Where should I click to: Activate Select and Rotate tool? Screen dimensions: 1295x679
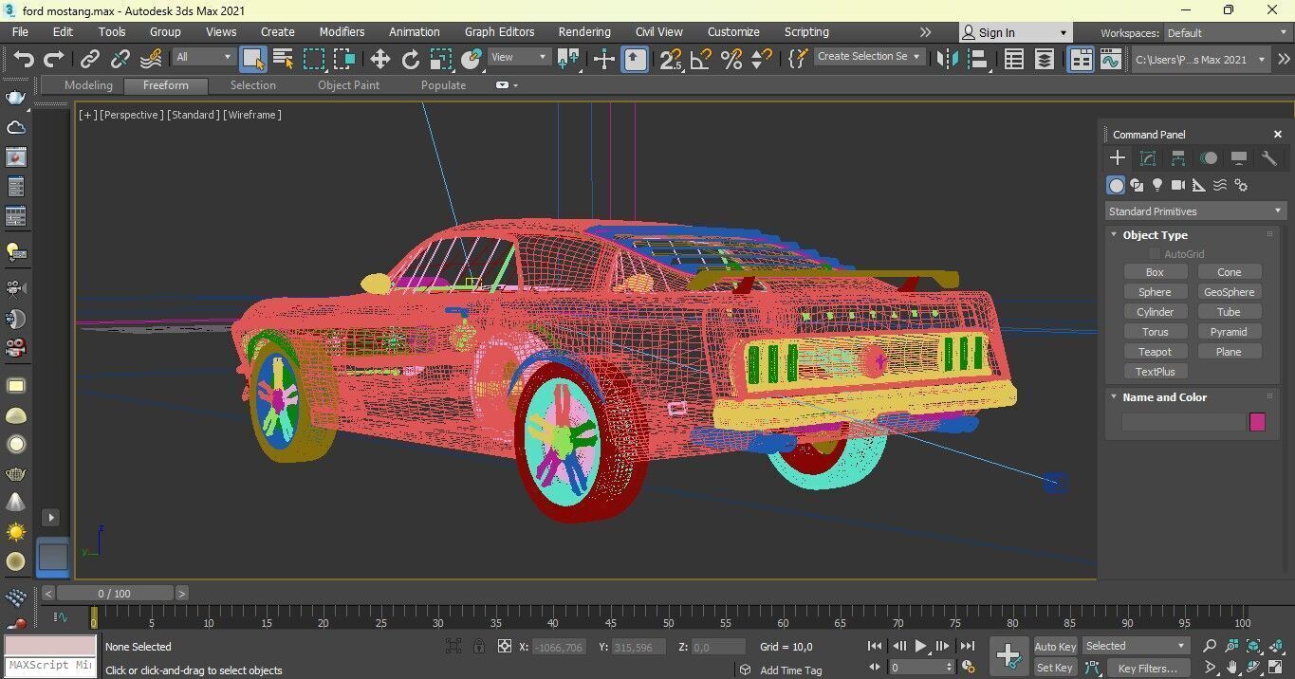coord(410,59)
